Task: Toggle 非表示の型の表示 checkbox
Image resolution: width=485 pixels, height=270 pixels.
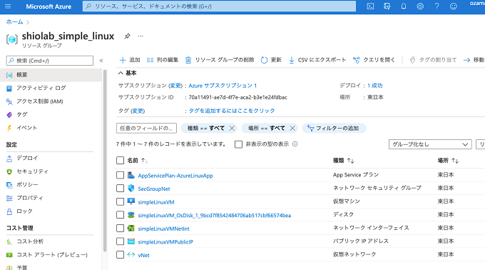Action: point(238,144)
